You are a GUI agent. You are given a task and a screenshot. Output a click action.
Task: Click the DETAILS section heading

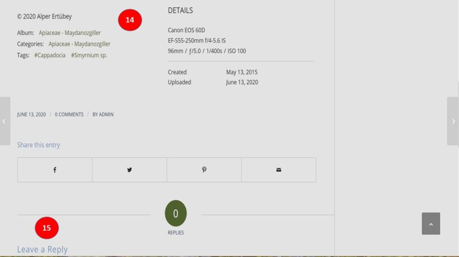point(180,10)
